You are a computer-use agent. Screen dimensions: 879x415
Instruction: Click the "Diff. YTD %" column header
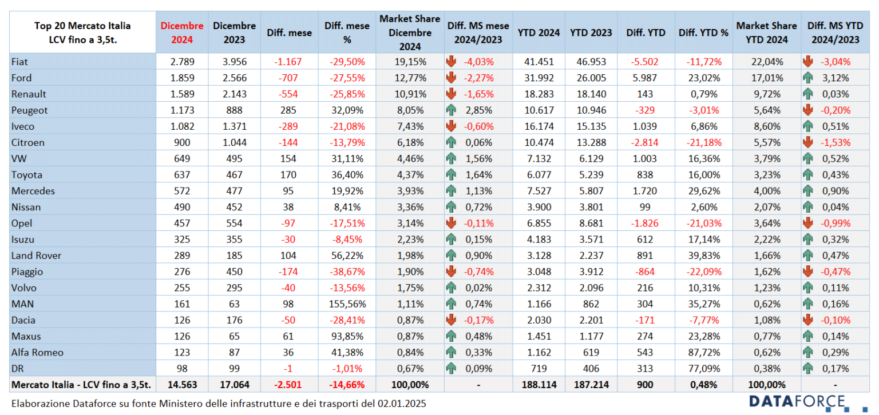coord(703,33)
